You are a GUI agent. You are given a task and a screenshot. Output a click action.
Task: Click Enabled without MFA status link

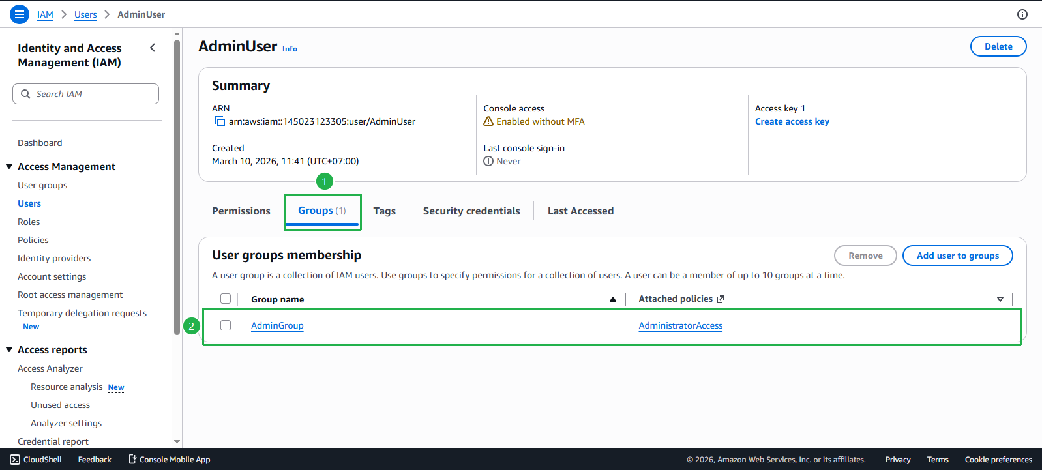click(540, 121)
